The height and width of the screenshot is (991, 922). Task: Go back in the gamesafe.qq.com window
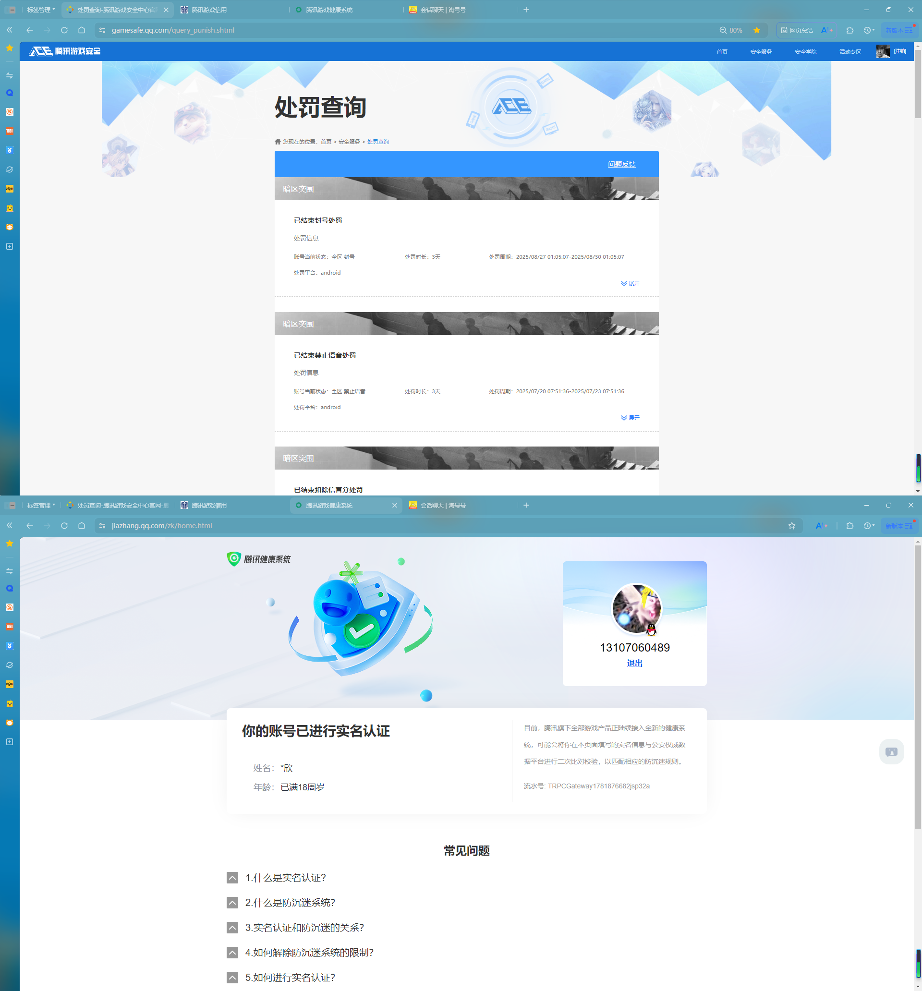coord(30,30)
